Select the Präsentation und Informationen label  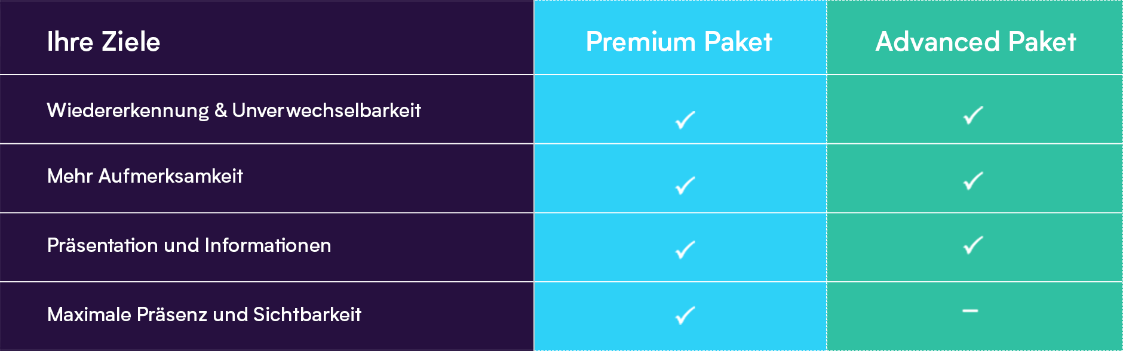(x=189, y=245)
